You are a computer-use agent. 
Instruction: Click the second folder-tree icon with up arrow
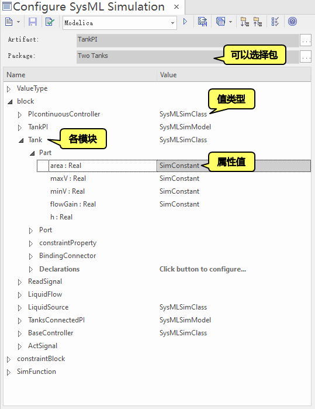[257, 22]
